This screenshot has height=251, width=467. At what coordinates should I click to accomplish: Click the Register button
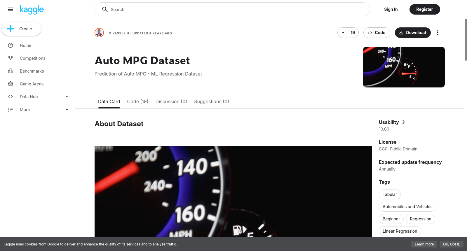425,9
